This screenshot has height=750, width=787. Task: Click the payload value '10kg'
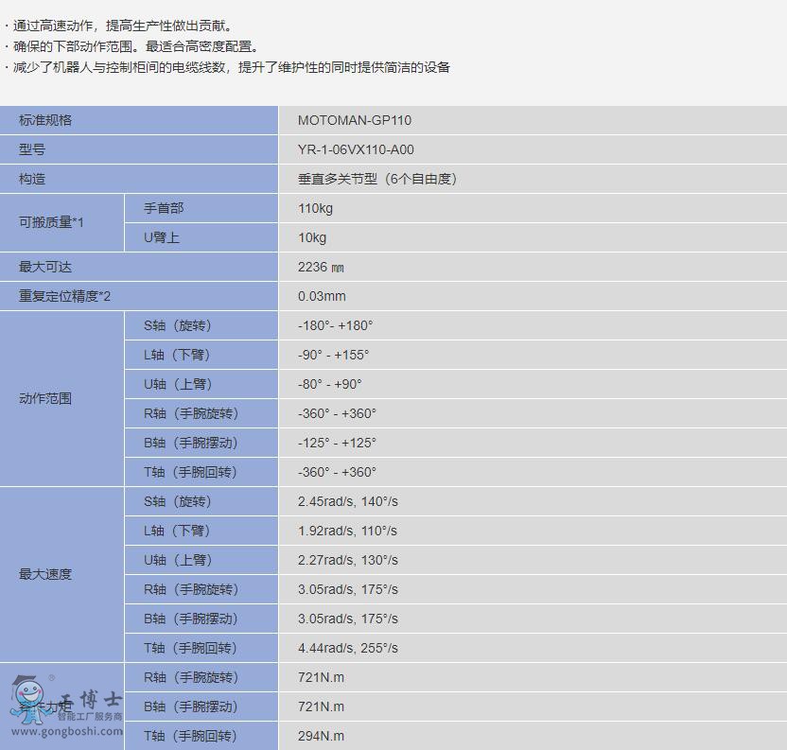312,237
